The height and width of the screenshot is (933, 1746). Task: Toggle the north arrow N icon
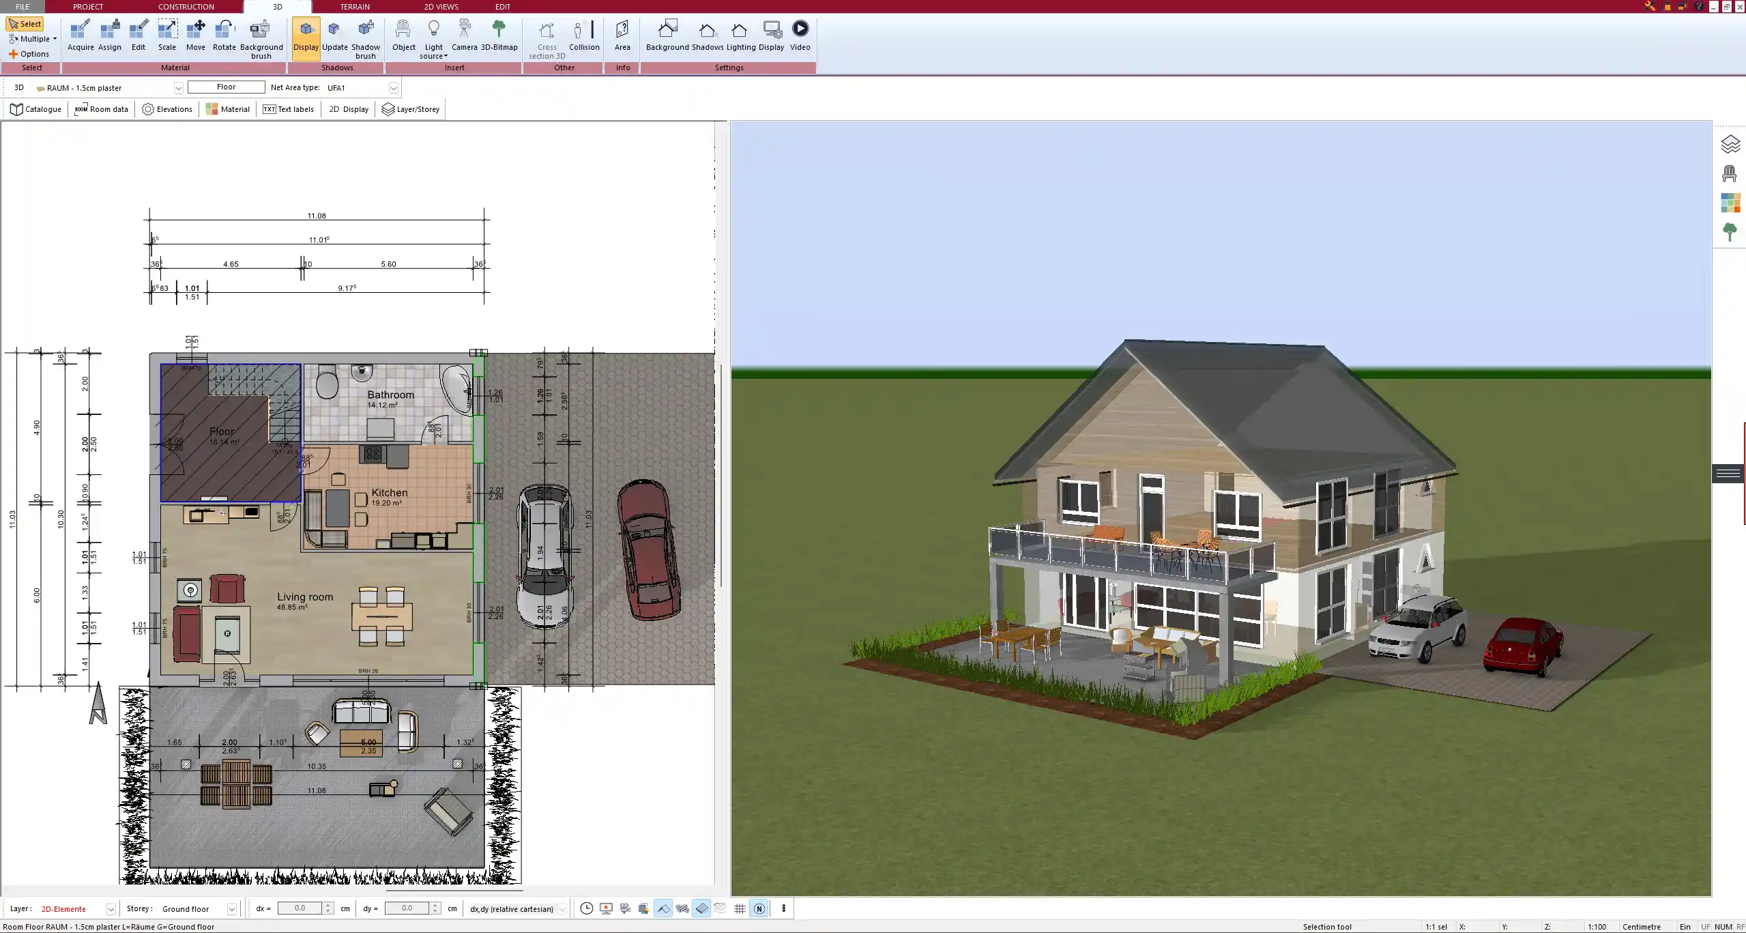(x=759, y=908)
